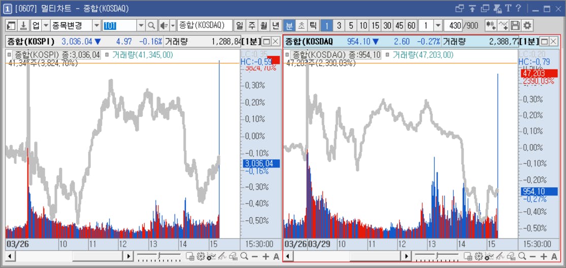Click the 주 weekly period button
The image size is (566, 268).
252,25
